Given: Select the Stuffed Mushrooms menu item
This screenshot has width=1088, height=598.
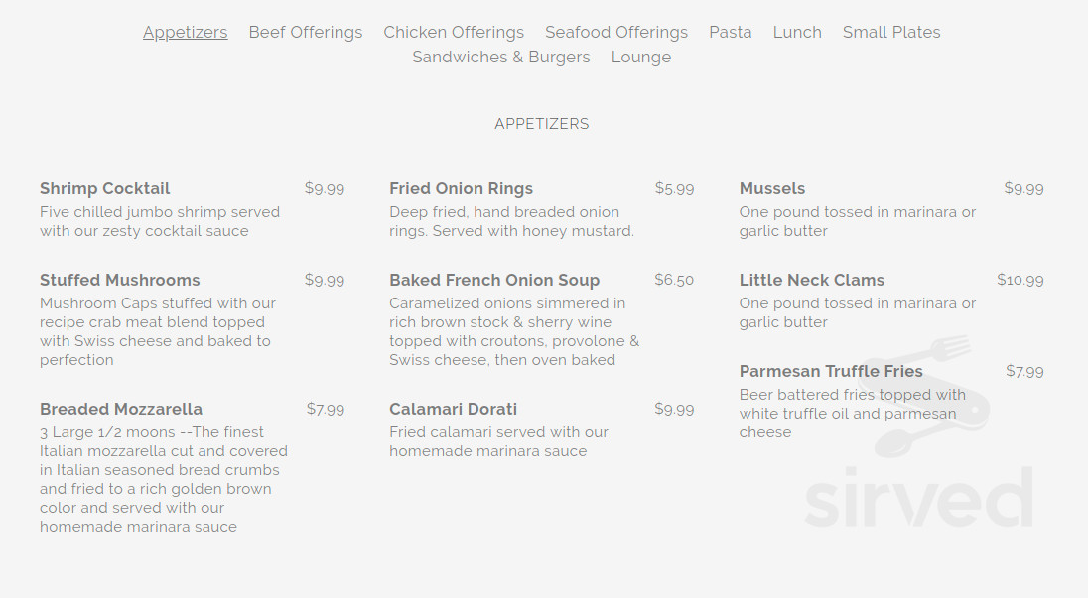Looking at the screenshot, I should (120, 280).
